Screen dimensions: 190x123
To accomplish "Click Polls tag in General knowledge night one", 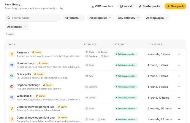I will (102, 119).
